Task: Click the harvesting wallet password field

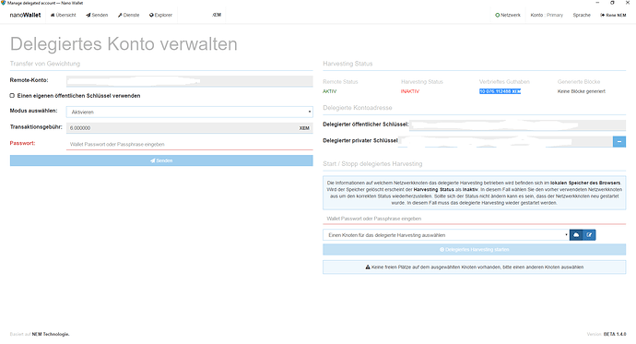Action: (x=474, y=219)
